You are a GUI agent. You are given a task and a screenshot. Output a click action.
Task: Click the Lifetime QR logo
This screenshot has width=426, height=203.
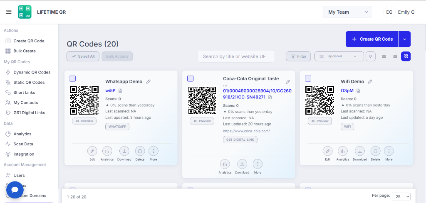tap(25, 12)
